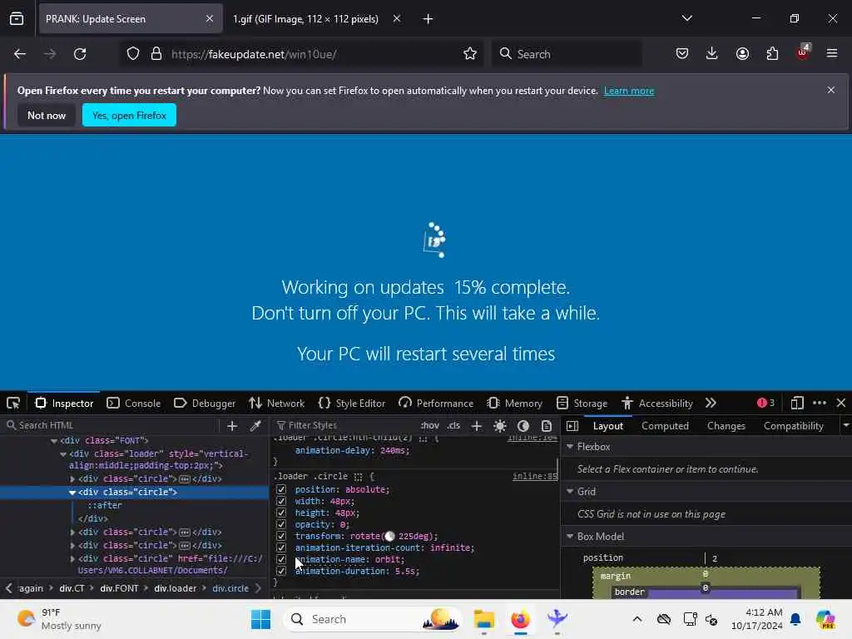The width and height of the screenshot is (852, 639).
Task: Uncheck the position: absolute property
Action: tap(281, 489)
